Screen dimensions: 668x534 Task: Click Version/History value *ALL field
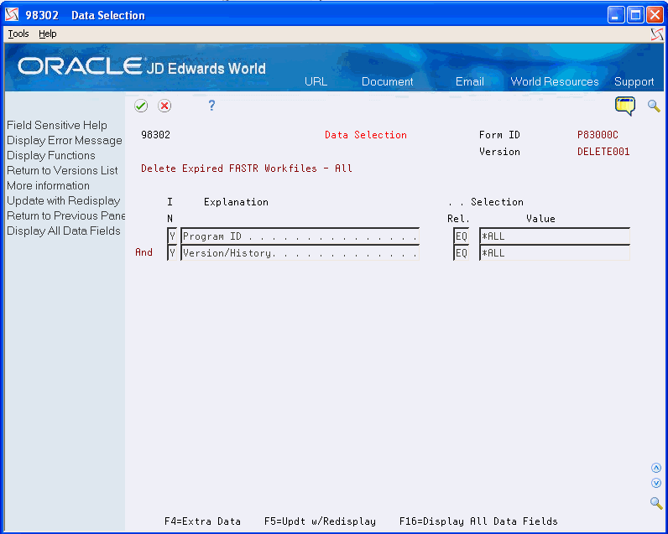[x=555, y=253]
